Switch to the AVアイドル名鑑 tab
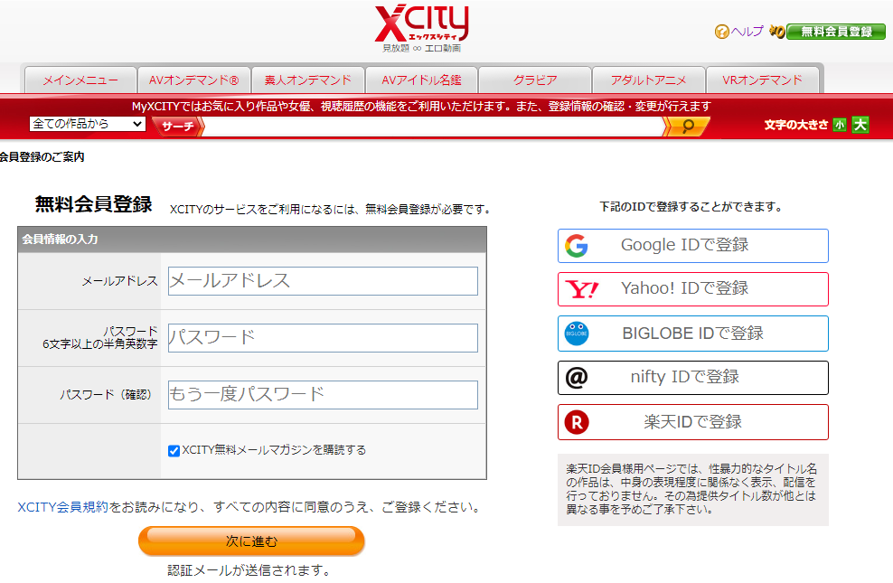This screenshot has width=893, height=583. pos(421,80)
